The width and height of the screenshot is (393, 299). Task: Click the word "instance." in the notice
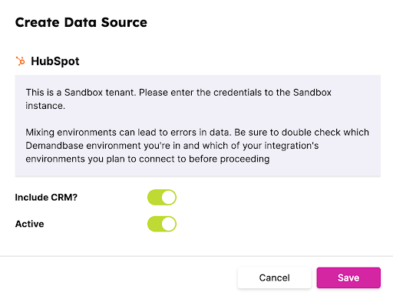pos(45,106)
